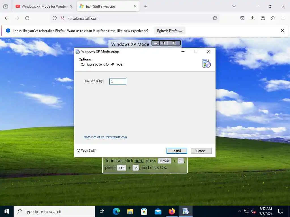Open Task View on the taskbar
Image resolution: width=290 pixels, height=217 pixels.
click(x=102, y=211)
